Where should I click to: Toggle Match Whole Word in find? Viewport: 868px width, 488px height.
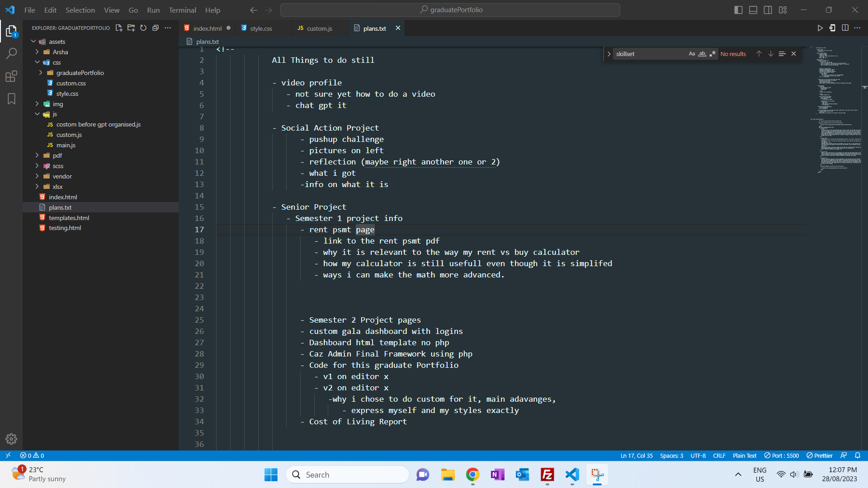point(702,54)
